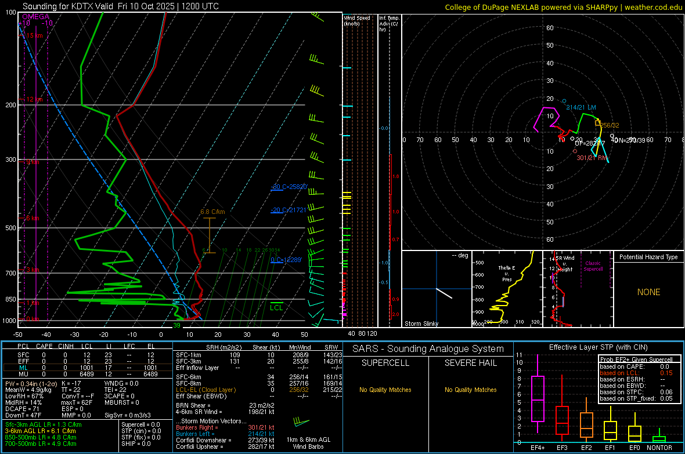Click the SUPERCELL column heading
The image size is (685, 454).
(385, 363)
